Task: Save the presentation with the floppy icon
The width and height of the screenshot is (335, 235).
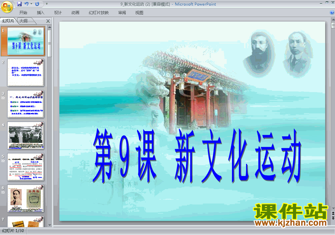Action: (19, 4)
